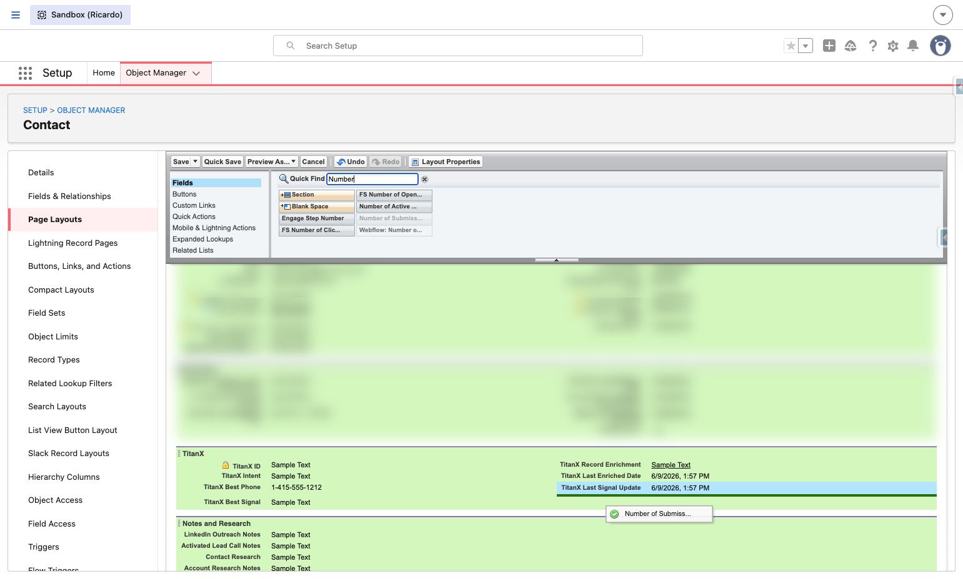This screenshot has height=579, width=963.
Task: Open the top-right circular dropdown button
Action: tap(943, 15)
